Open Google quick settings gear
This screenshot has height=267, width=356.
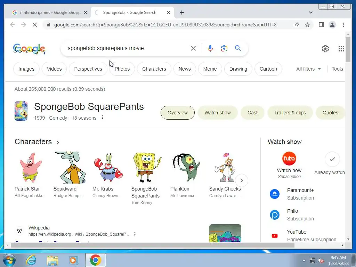325,49
